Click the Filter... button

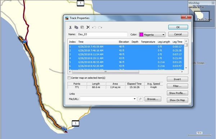177,86
